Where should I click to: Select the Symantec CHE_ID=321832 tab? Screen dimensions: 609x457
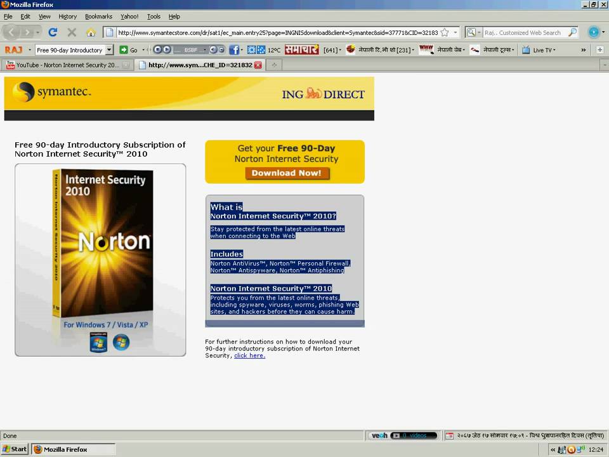pos(200,65)
